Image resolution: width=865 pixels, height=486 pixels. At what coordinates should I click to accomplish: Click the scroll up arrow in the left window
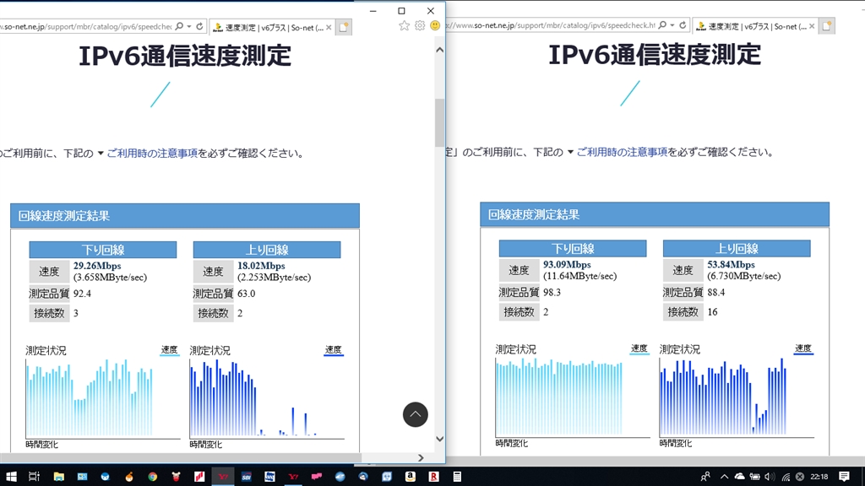[x=439, y=50]
